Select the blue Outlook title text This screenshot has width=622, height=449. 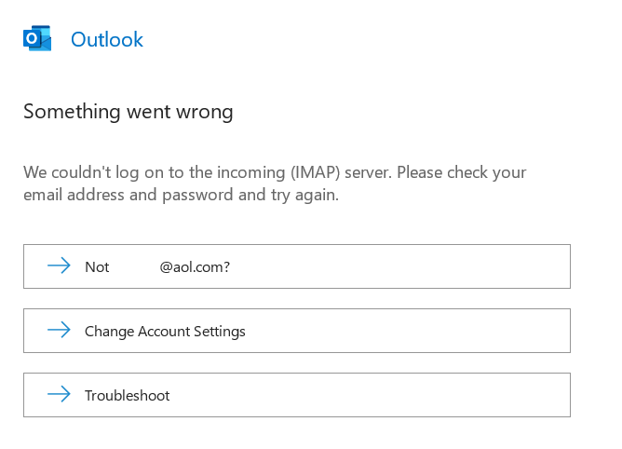tap(107, 40)
